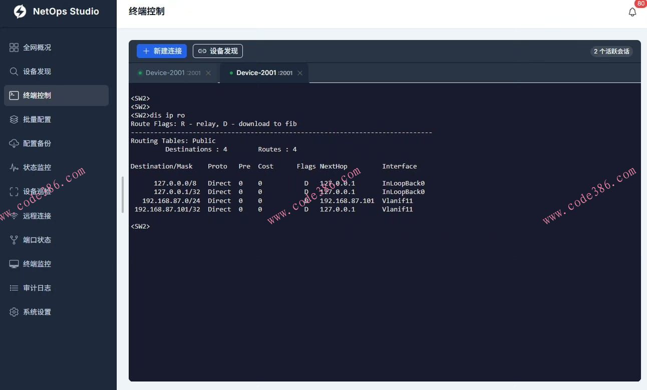Click the '192.168.87.101' next hop value
The width and height of the screenshot is (647, 390).
[x=347, y=200]
